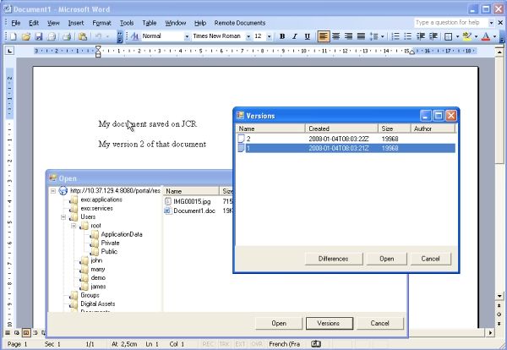Click the Undo arrow icon
The height and width of the screenshot is (350, 507).
(x=98, y=36)
